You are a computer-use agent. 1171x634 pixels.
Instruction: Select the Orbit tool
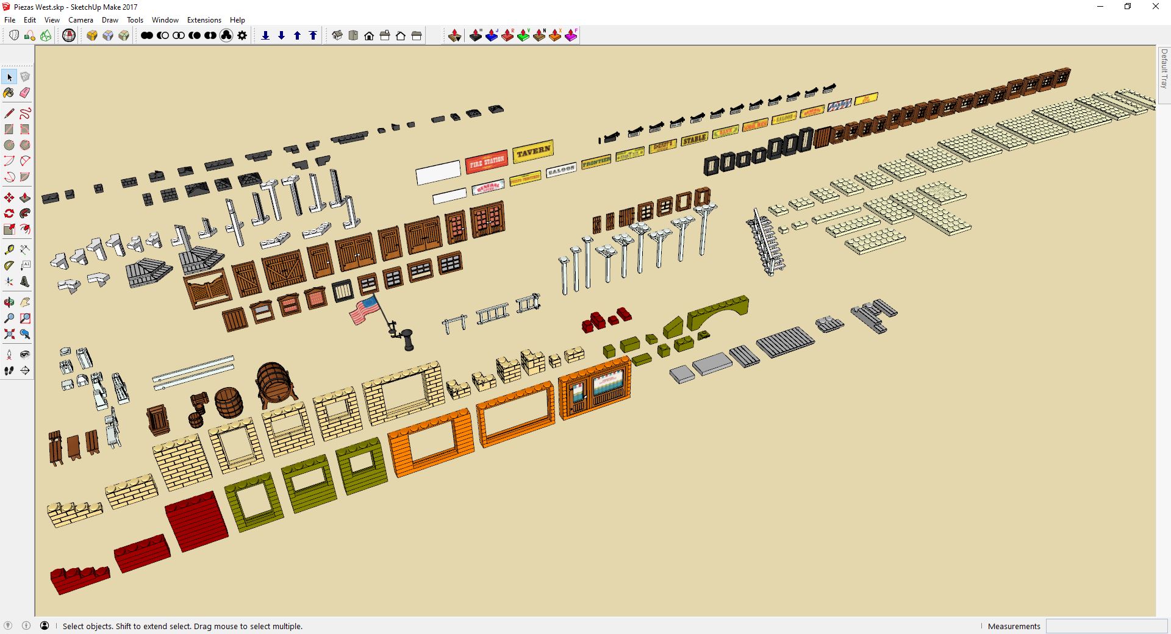(x=9, y=302)
